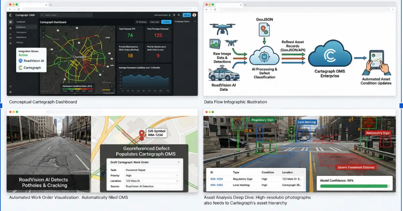403x211 pixels.
Task: Open the dashboard grid icon in sidebar
Action: (10, 22)
